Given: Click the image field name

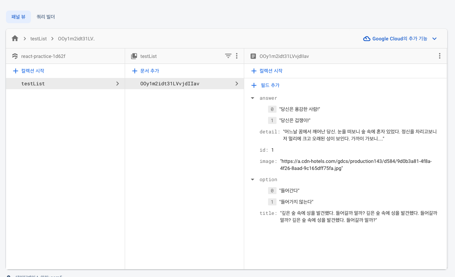Looking at the screenshot, I should (x=268, y=161).
